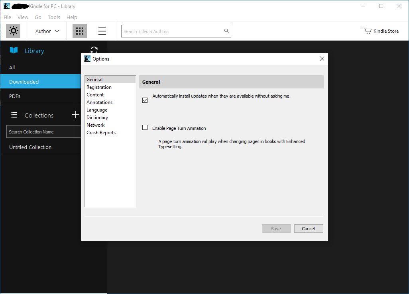Switch to list view icon
This screenshot has width=409, height=294.
pos(102,31)
